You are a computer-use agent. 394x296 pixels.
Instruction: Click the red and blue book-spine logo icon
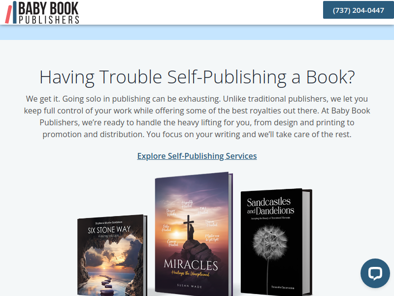pos(11,12)
